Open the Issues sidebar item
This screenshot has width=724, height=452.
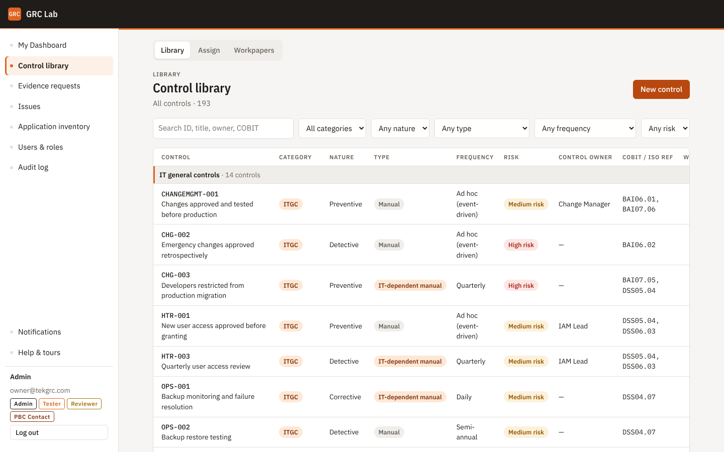(59, 106)
